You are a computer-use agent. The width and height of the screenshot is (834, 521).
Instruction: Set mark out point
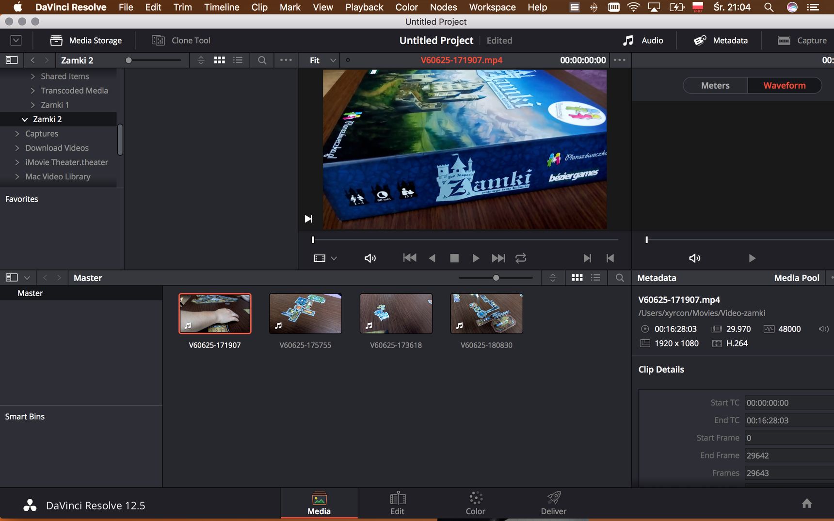pyautogui.click(x=610, y=258)
